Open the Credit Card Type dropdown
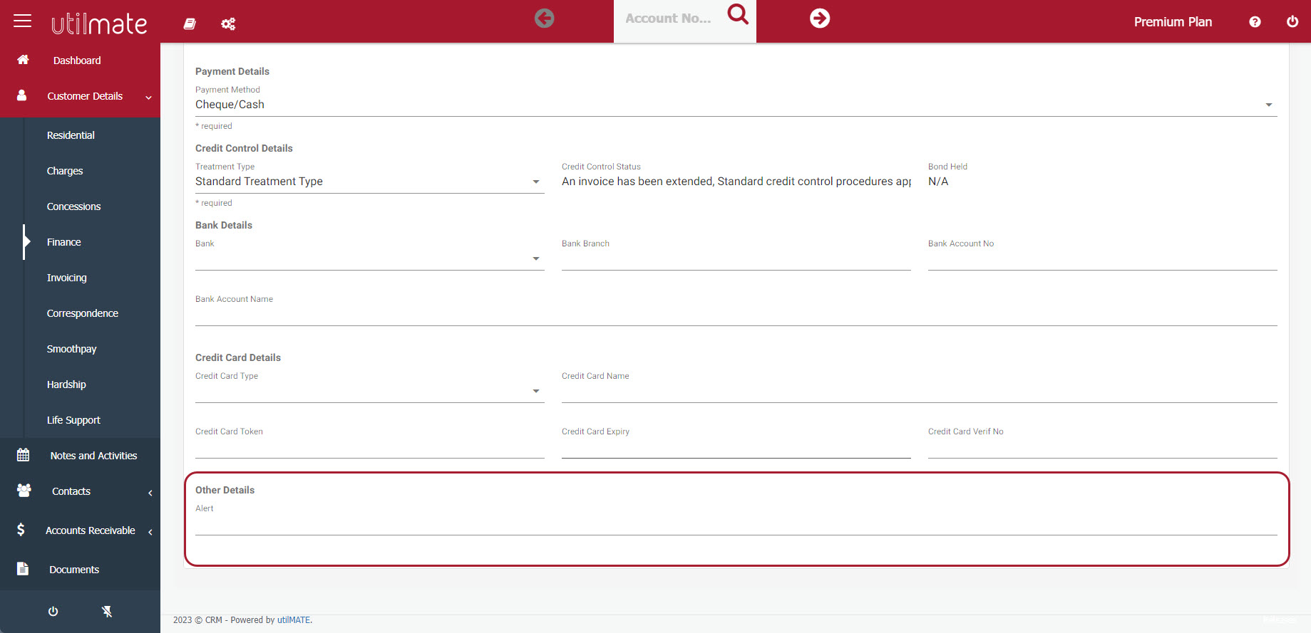This screenshot has width=1311, height=633. [x=369, y=391]
